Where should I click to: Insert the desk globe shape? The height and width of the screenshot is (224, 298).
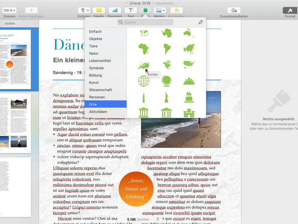tap(166, 81)
